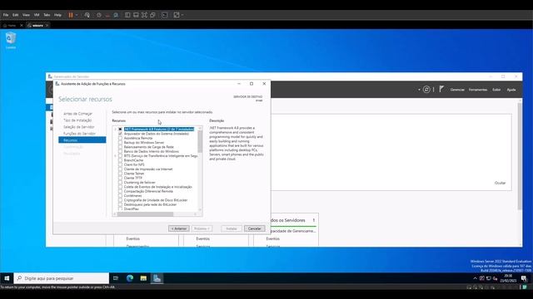Open Exibir menu in Server Manager

496,90
